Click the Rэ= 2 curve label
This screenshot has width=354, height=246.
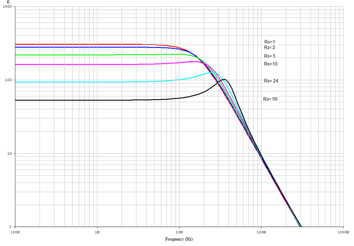[270, 47]
